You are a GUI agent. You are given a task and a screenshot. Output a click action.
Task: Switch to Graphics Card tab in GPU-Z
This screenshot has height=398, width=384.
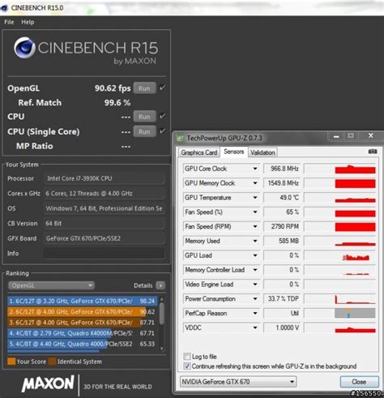(x=199, y=152)
